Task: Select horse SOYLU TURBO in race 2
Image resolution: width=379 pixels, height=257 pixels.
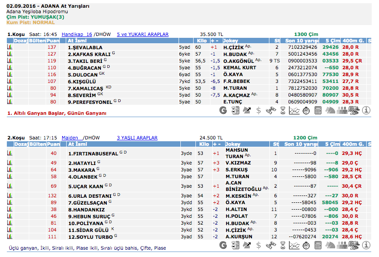Action: pos(90,237)
